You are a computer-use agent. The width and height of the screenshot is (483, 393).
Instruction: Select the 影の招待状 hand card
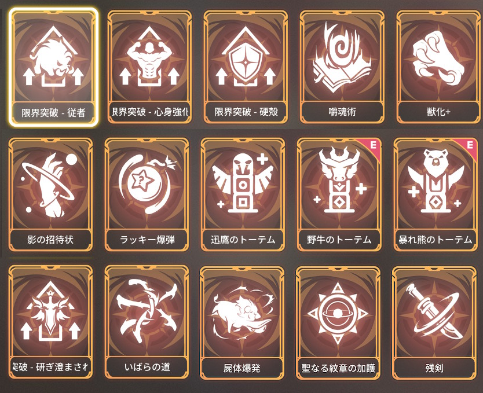coord(50,194)
